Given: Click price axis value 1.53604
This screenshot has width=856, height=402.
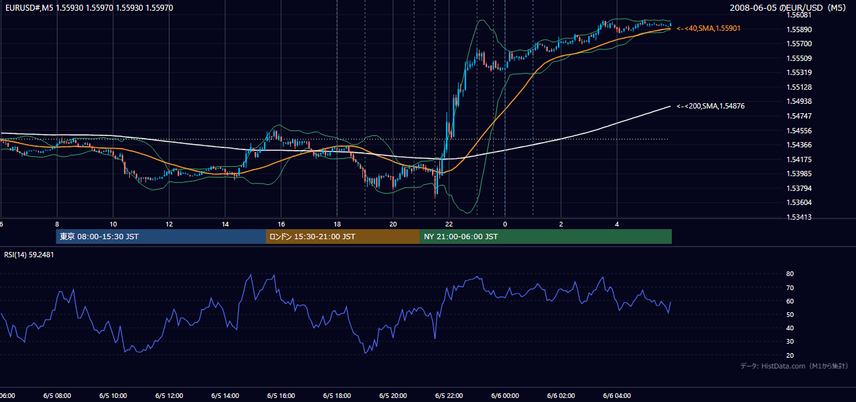Looking at the screenshot, I should click(798, 202).
